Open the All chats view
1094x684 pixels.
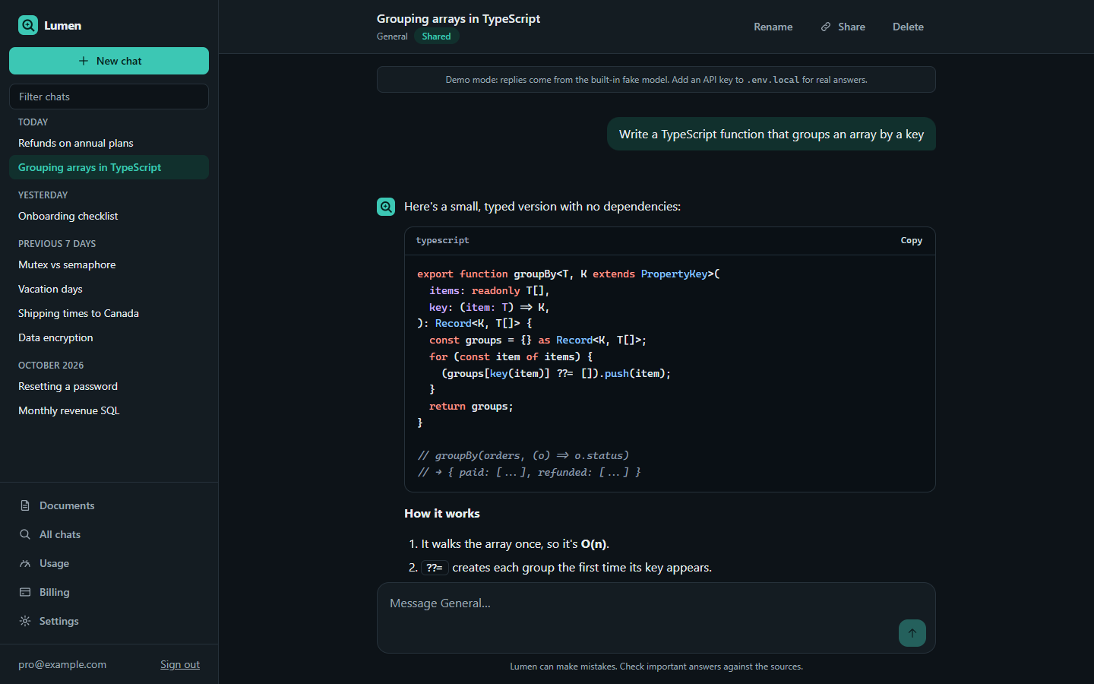109,534
